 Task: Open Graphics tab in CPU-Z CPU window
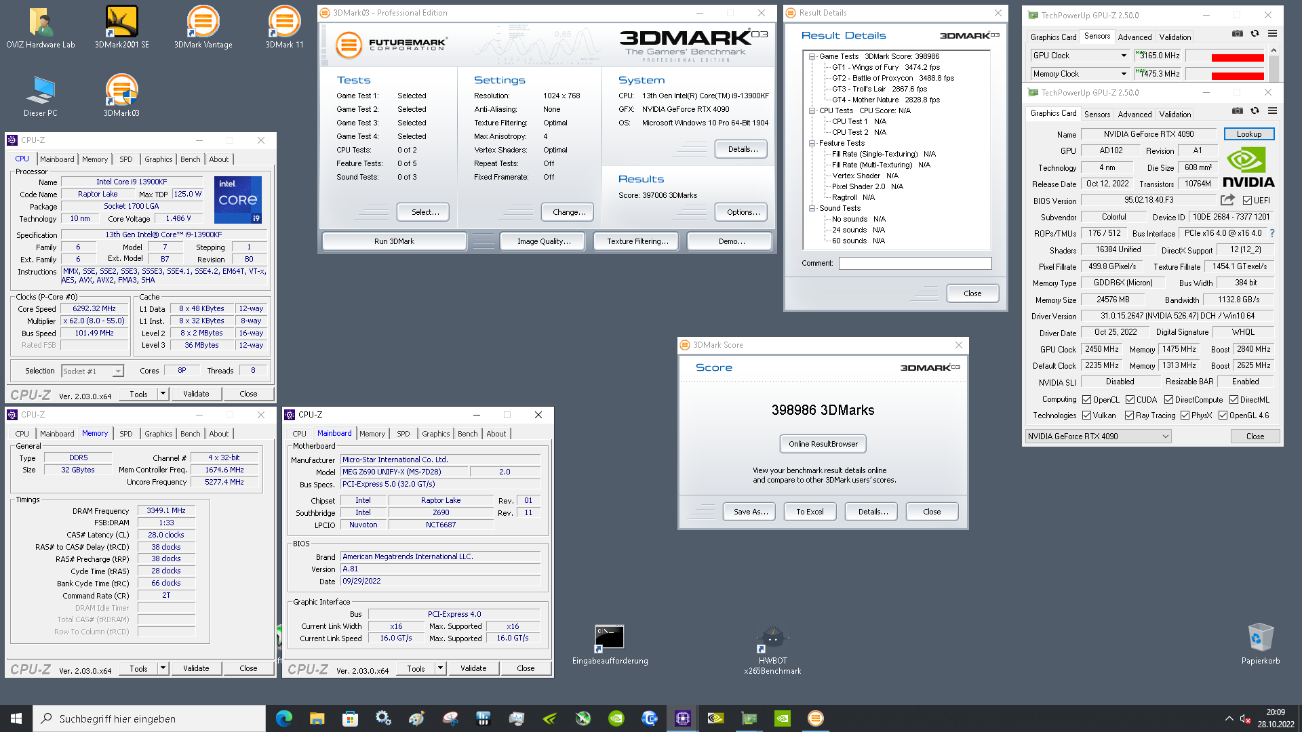(159, 159)
